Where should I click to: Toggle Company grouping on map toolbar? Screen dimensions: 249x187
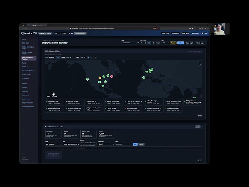(x=52, y=57)
